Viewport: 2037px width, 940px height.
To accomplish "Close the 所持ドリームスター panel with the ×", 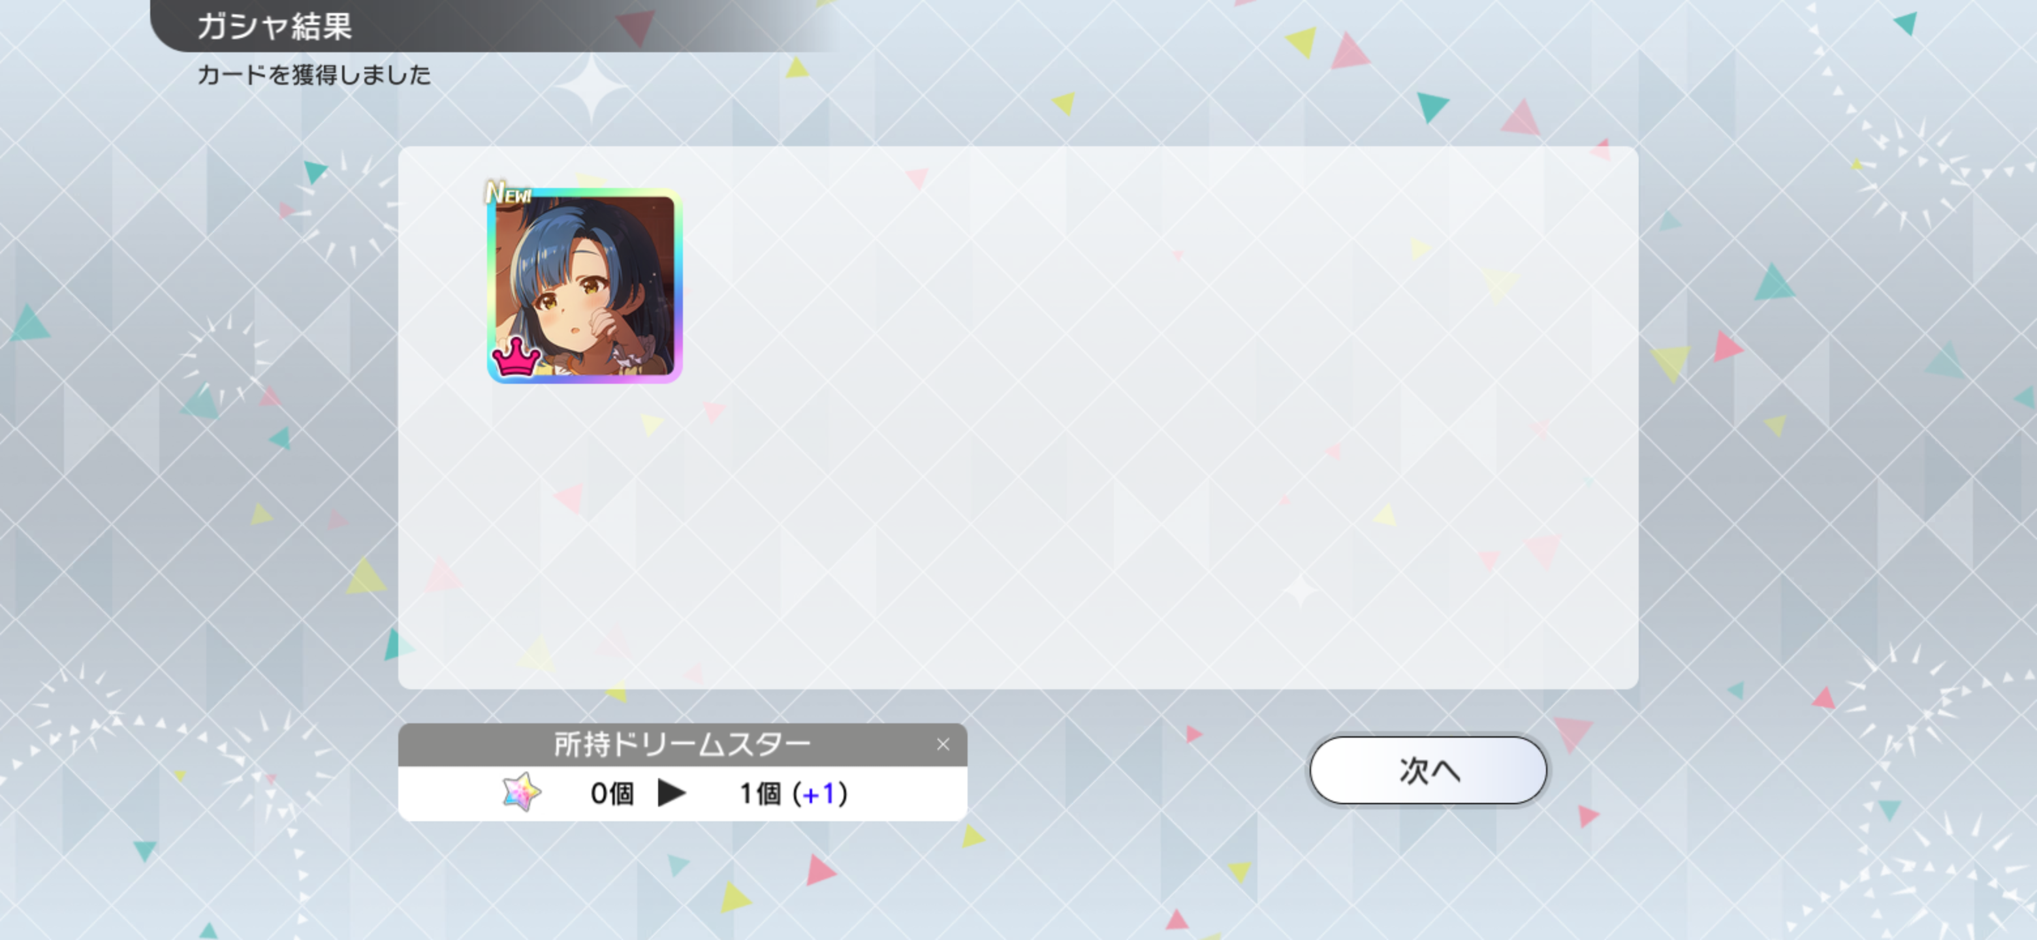I will 943,744.
